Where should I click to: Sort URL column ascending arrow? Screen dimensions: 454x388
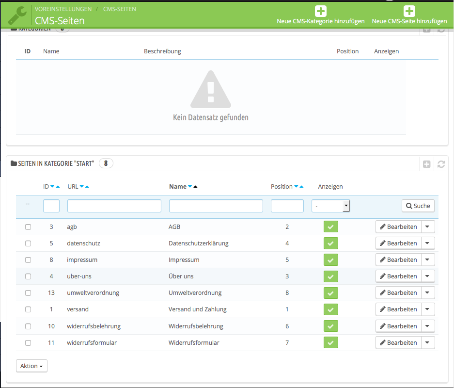pos(87,187)
